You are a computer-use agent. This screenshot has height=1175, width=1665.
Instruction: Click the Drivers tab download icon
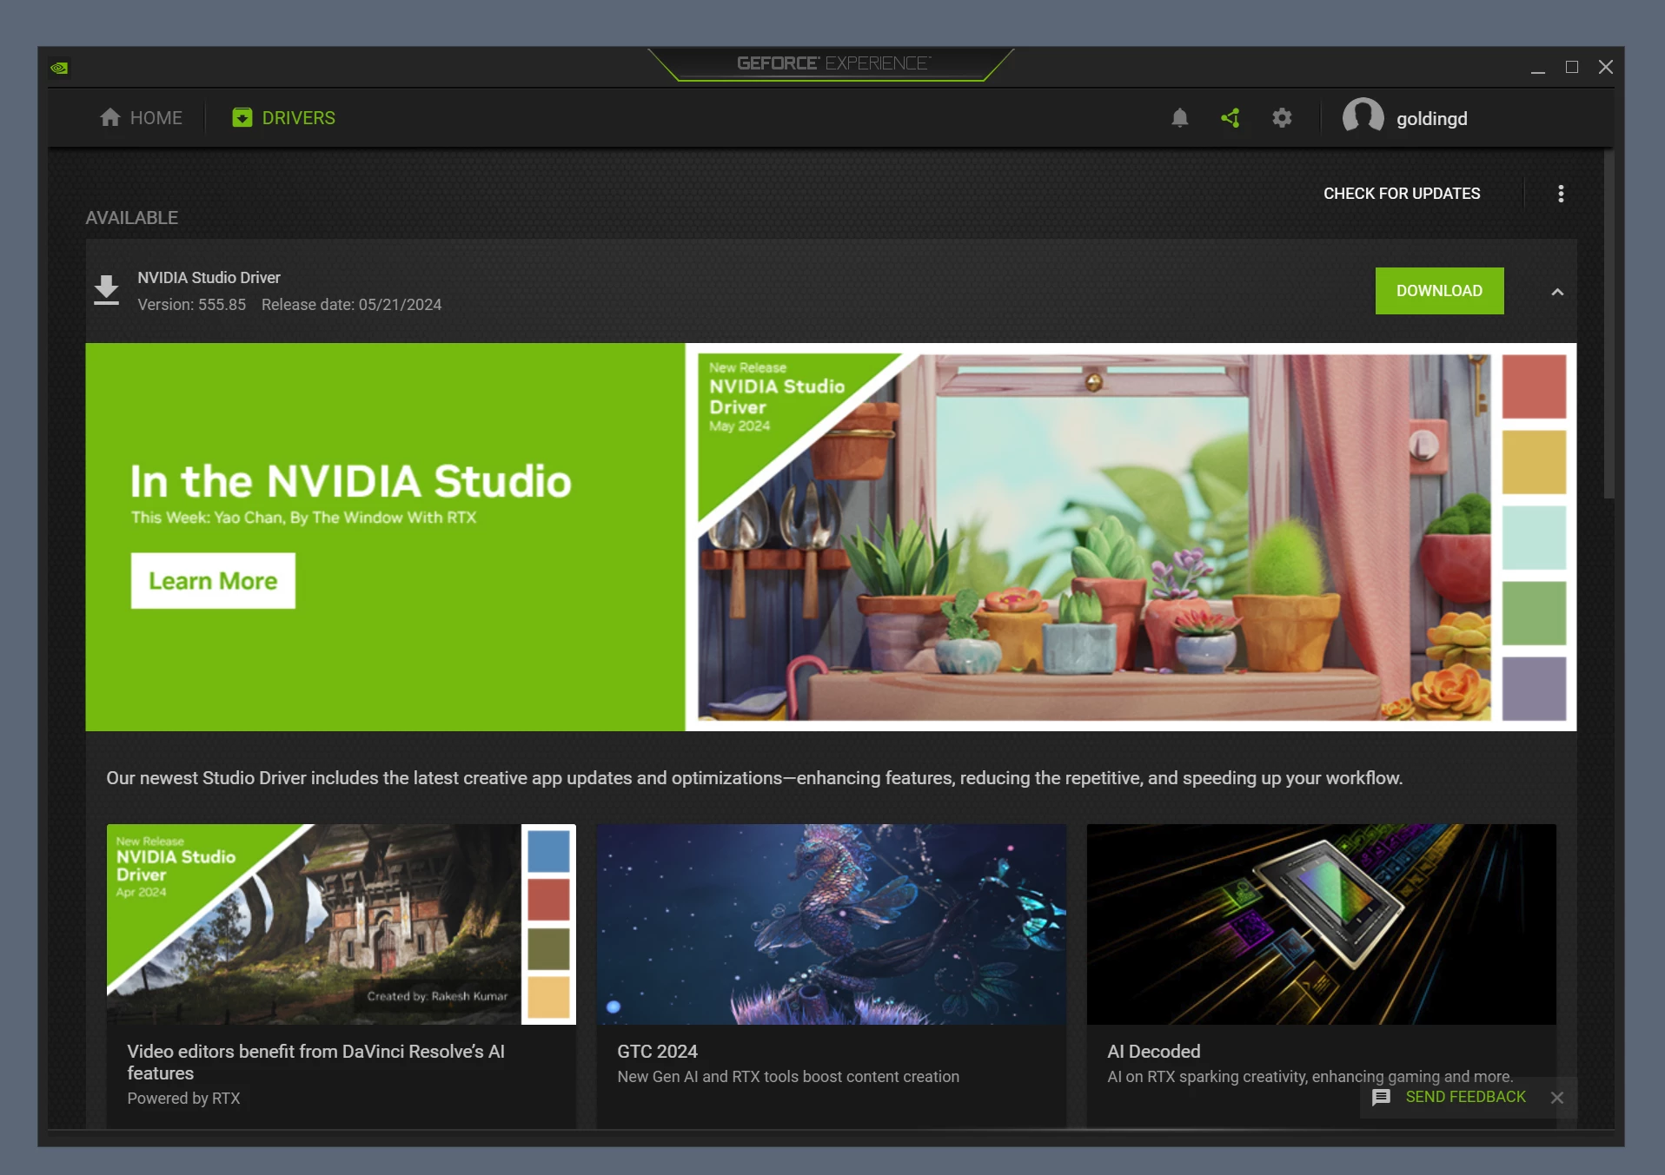pyautogui.click(x=242, y=117)
